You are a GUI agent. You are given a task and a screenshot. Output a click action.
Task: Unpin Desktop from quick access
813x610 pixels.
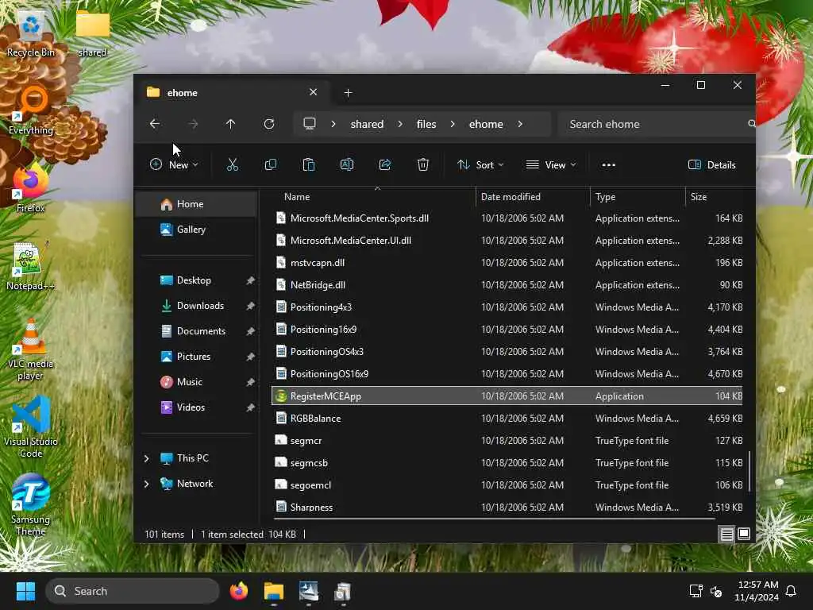point(250,280)
